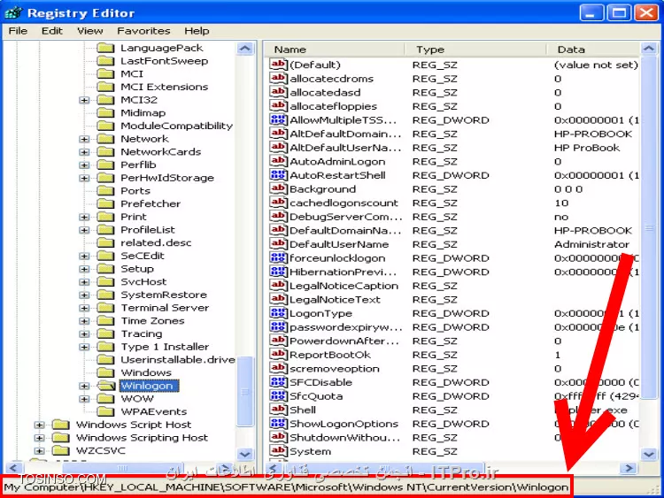This screenshot has width=664, height=498.
Task: Click the tree pane scroll up arrow
Action: click(x=245, y=49)
